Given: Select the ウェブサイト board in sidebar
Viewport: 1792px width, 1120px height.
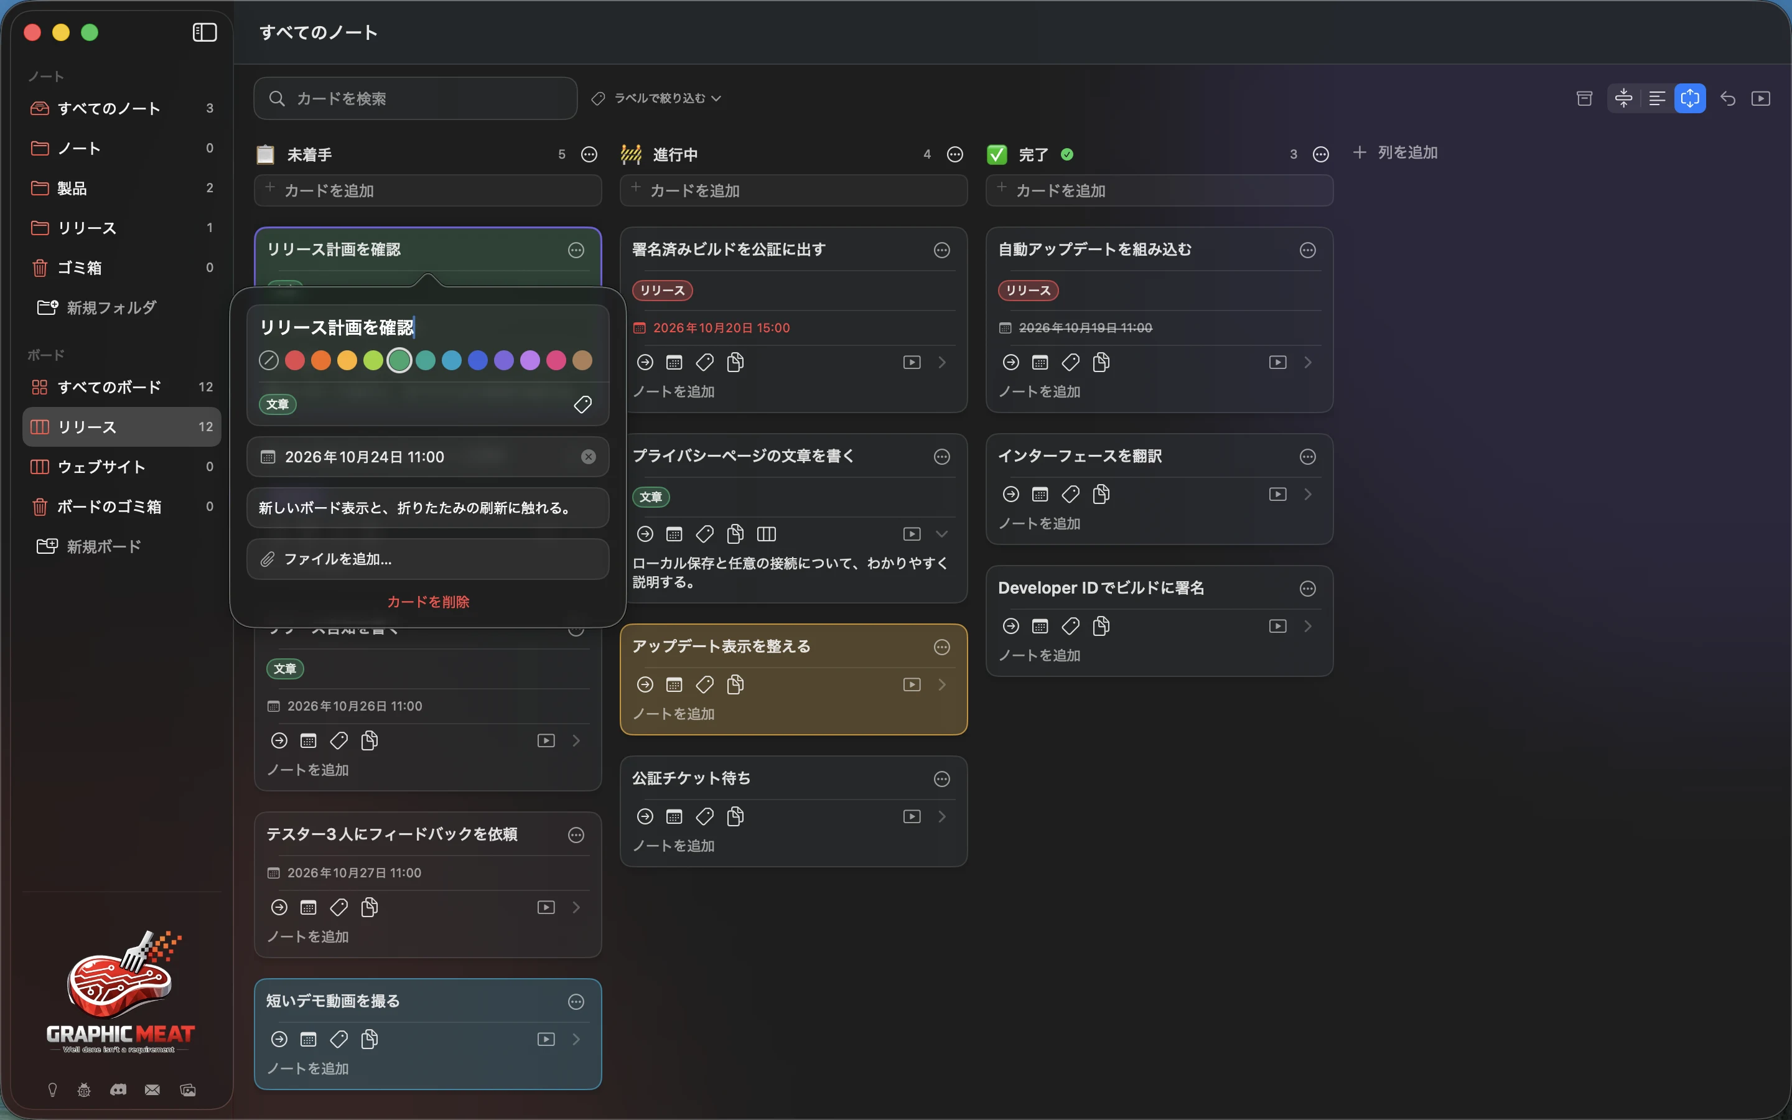Looking at the screenshot, I should tap(122, 467).
